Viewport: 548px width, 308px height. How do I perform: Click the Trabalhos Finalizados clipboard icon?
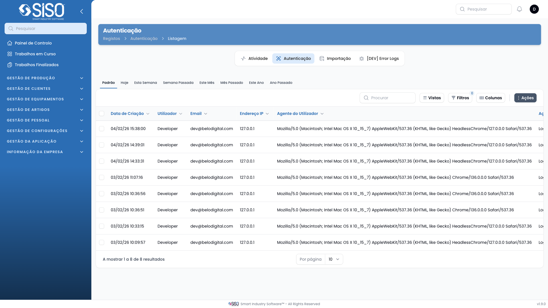pyautogui.click(x=10, y=65)
